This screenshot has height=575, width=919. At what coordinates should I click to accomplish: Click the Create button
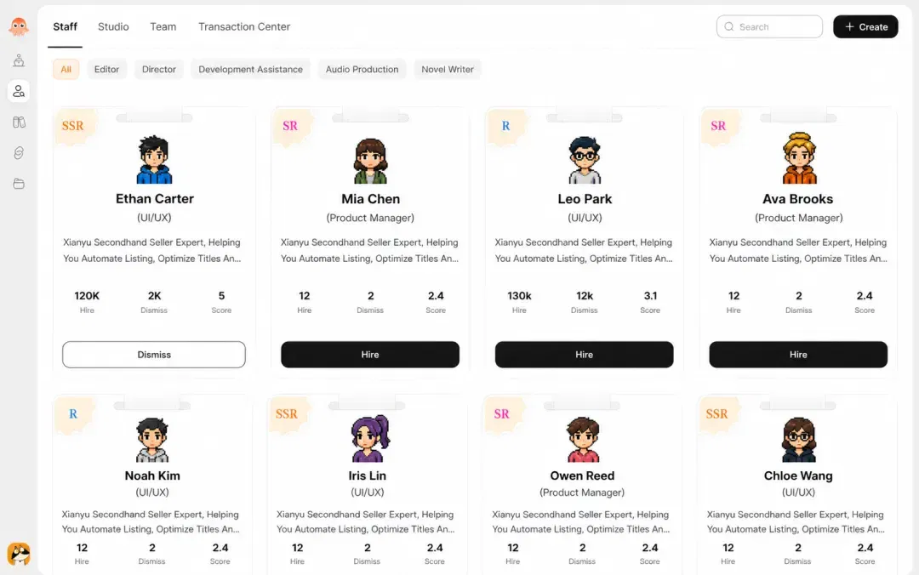pos(865,27)
